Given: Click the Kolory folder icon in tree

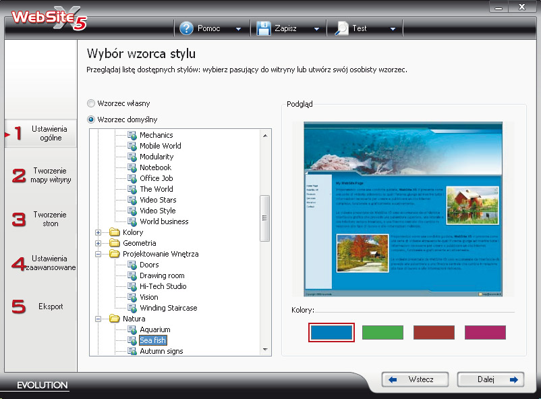Looking at the screenshot, I should 114,232.
